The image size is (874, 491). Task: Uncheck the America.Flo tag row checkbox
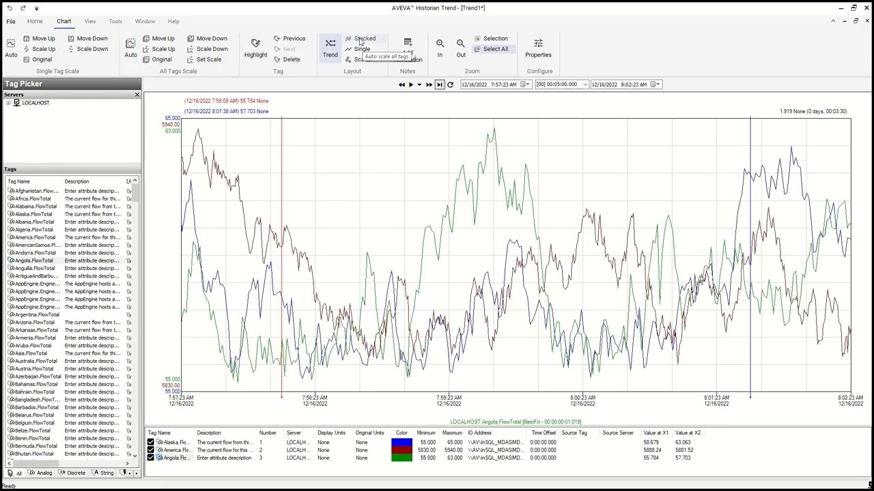pyautogui.click(x=151, y=450)
